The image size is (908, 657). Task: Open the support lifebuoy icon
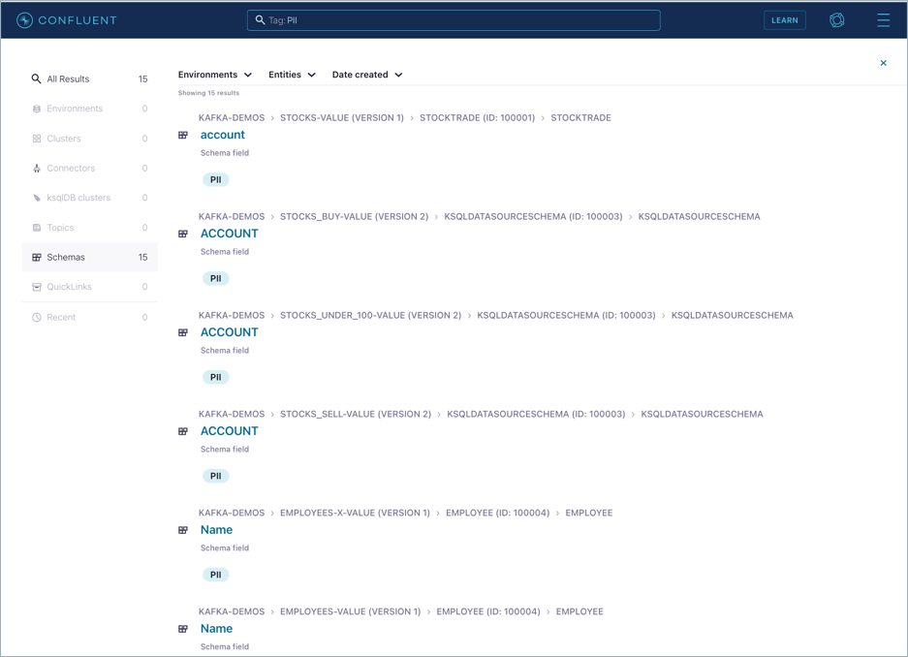(x=836, y=20)
